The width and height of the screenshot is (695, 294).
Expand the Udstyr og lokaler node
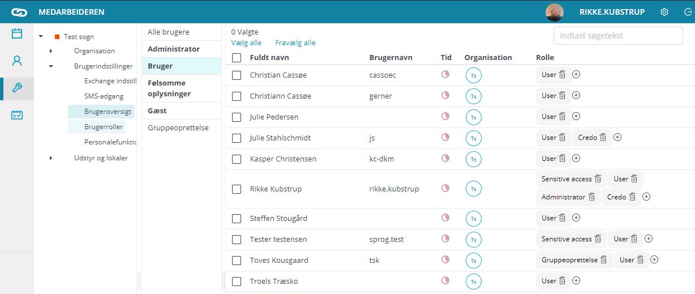coord(50,158)
